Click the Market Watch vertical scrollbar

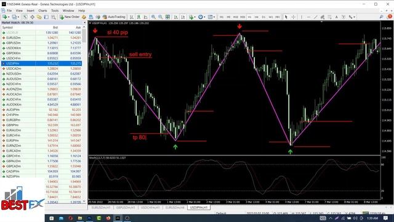click(84, 115)
